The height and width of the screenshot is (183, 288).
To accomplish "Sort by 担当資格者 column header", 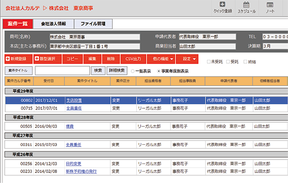I will tap(153, 81).
